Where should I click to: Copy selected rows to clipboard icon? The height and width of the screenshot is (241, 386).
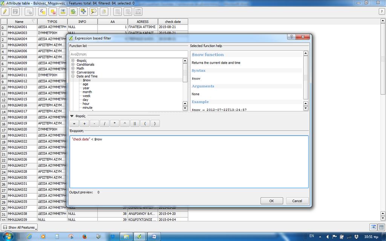104,12
